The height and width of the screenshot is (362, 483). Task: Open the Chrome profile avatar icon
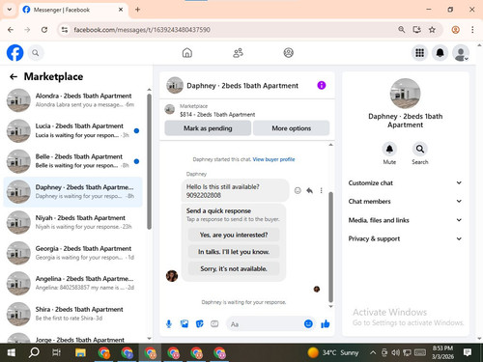455,30
